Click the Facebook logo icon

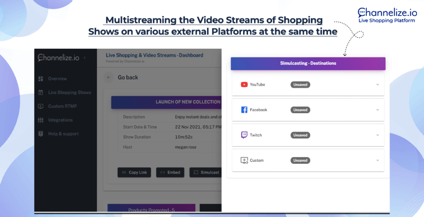(x=244, y=110)
